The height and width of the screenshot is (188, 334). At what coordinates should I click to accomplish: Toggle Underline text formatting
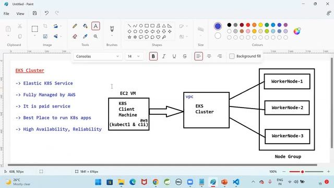click(174, 56)
